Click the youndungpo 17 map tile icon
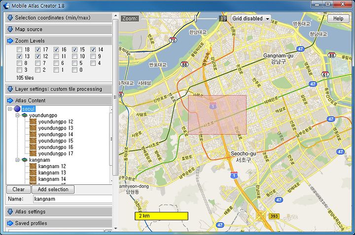The image size is (355, 235). [33, 153]
